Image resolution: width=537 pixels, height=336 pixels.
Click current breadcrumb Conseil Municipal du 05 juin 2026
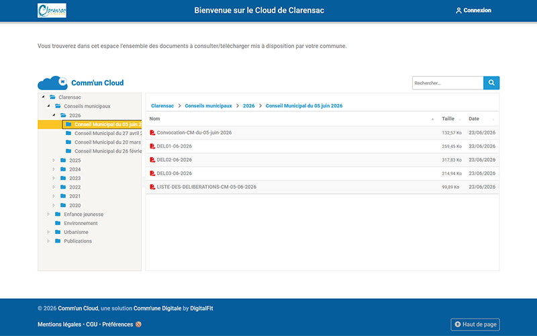(x=304, y=106)
